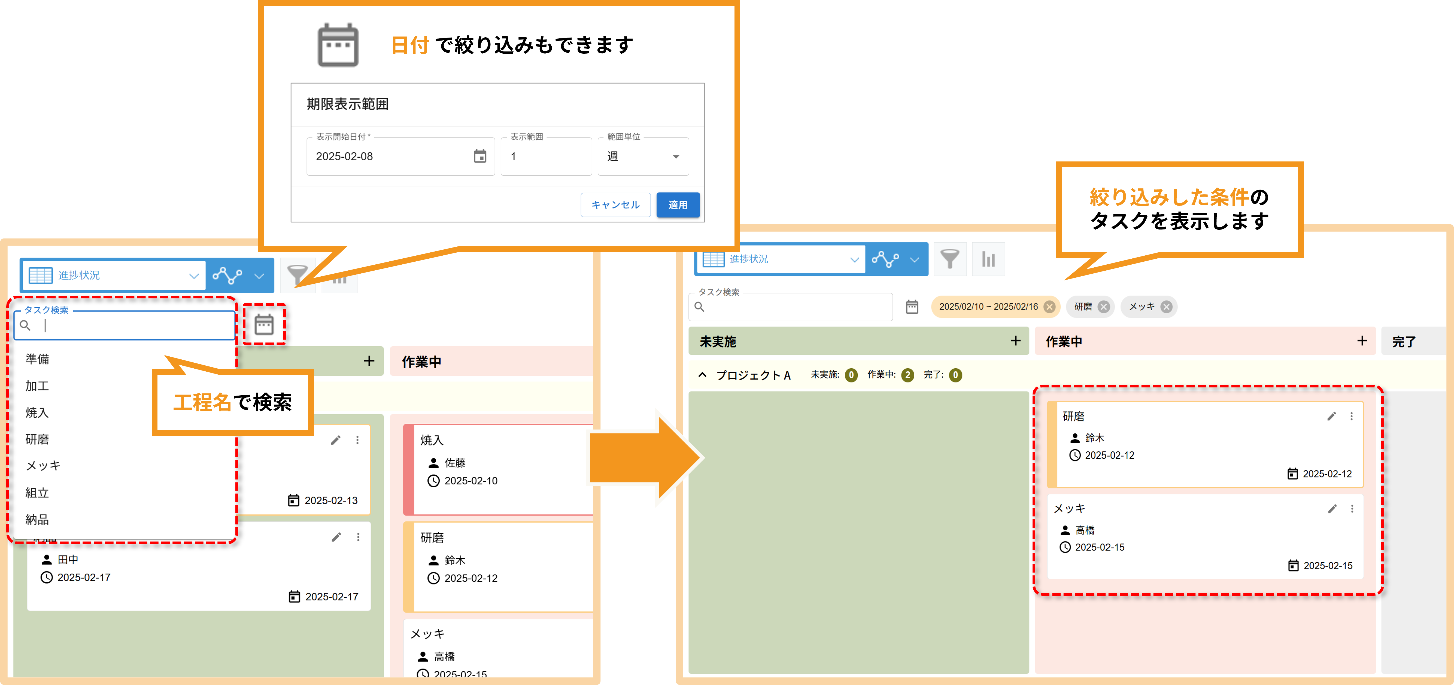Focus the 表示範囲 input field
Screen dimensions: 1454x685
coord(546,156)
